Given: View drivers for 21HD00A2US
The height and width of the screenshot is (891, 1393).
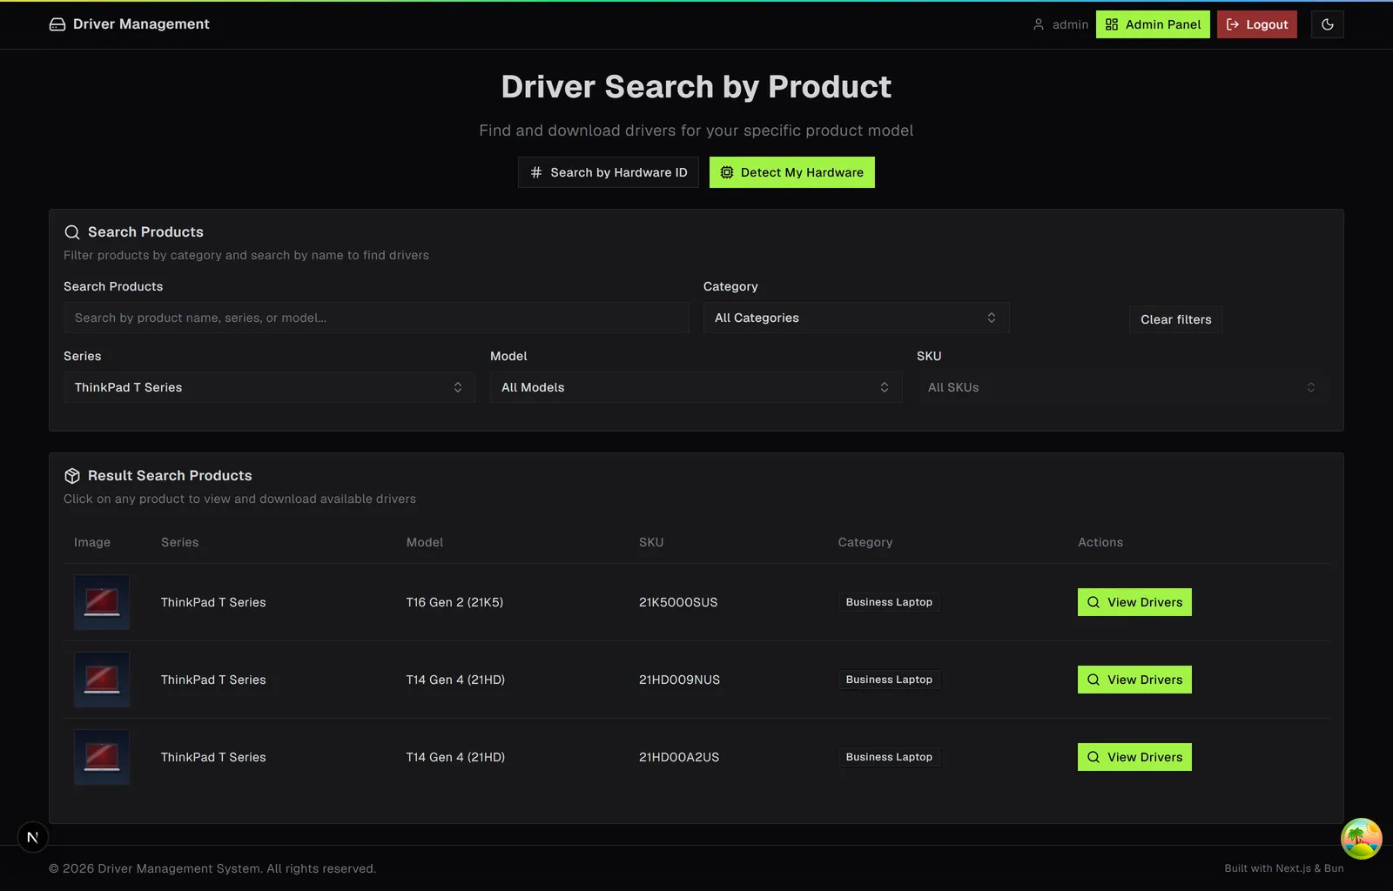Looking at the screenshot, I should (x=1134, y=757).
